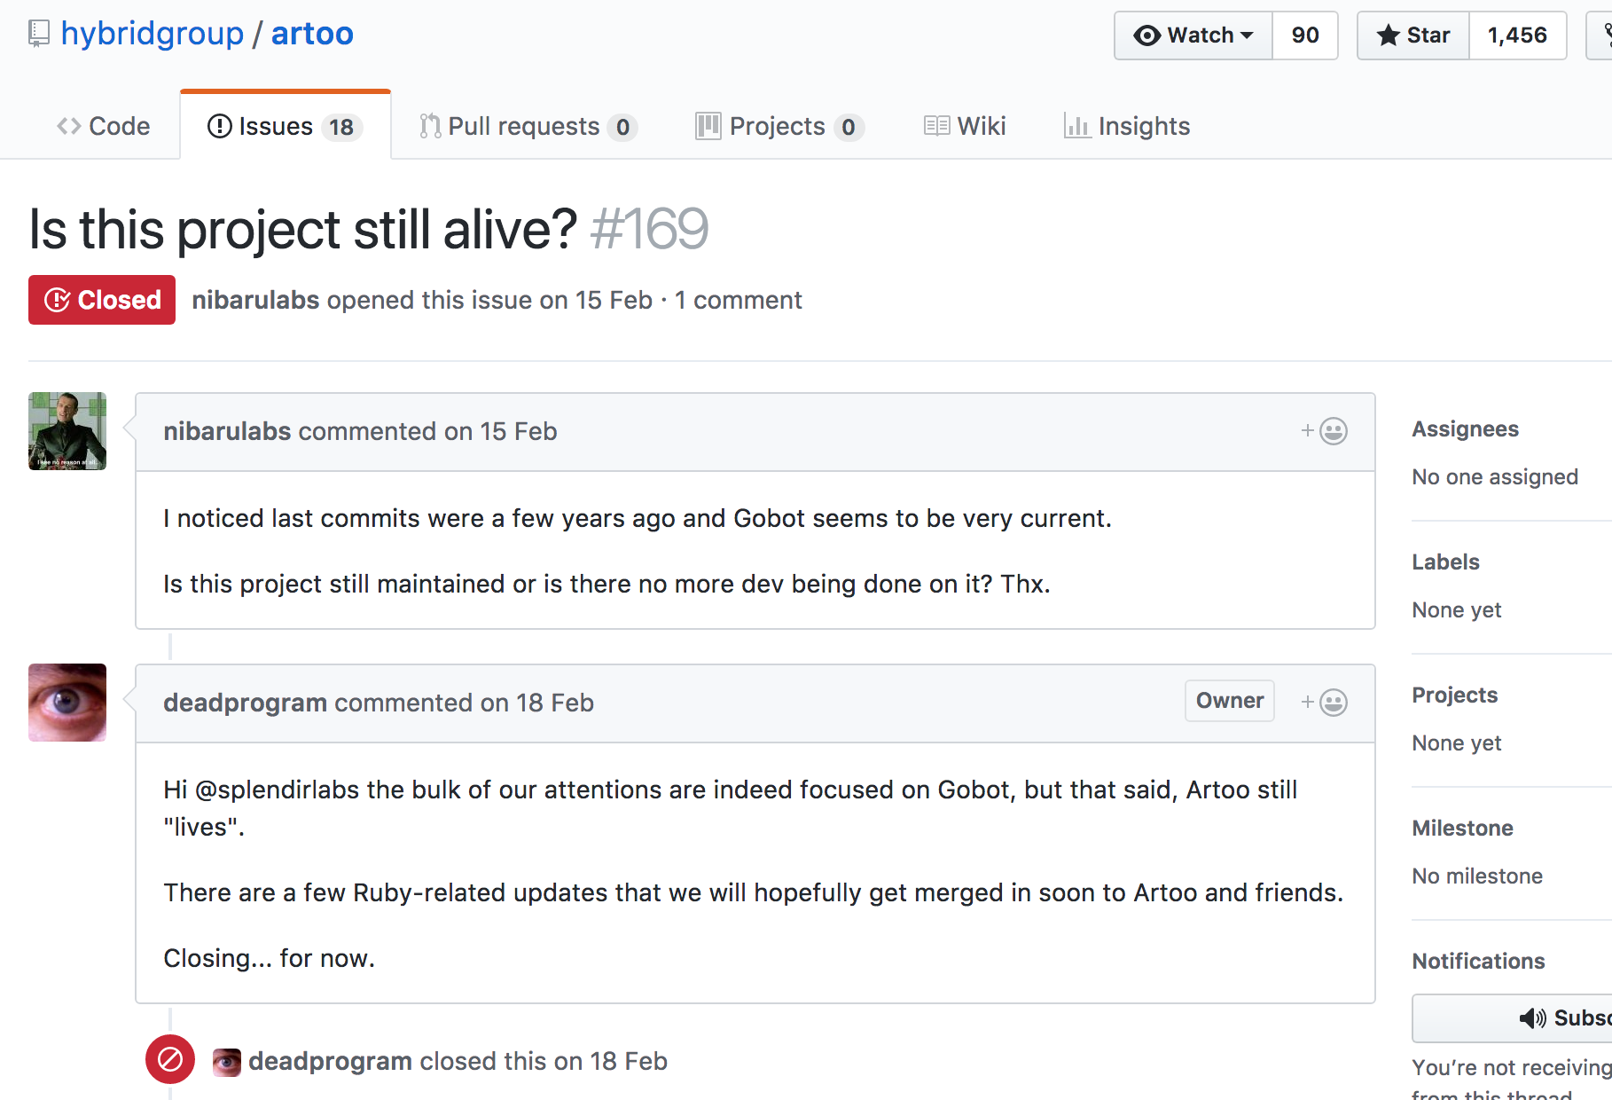Click "No milestone" text
1612x1100 pixels.
tap(1477, 876)
